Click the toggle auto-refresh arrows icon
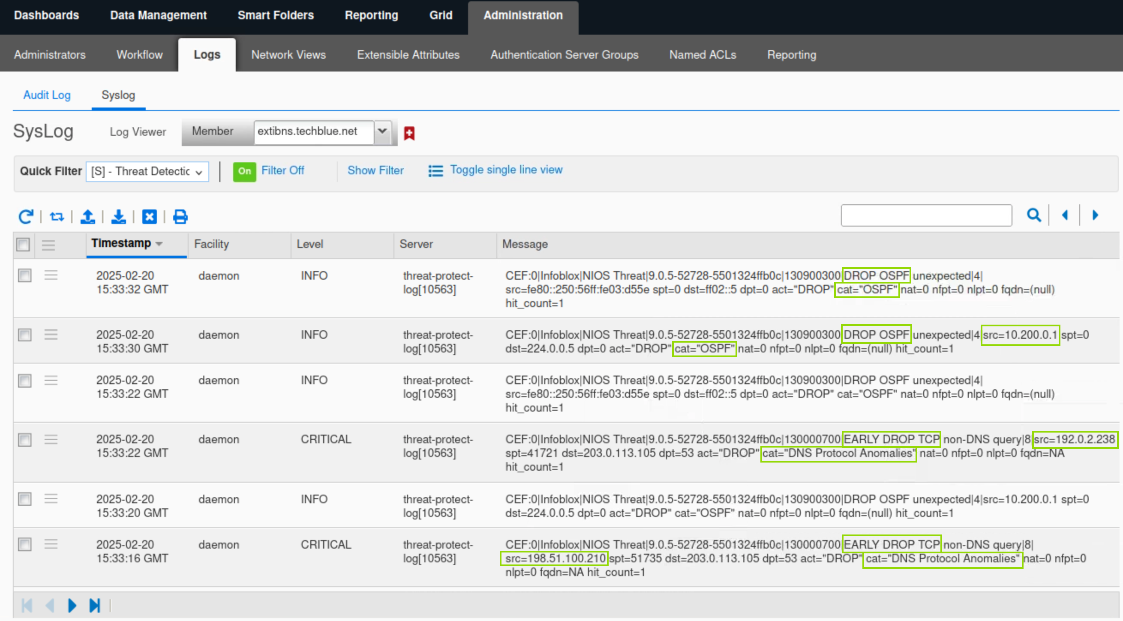This screenshot has height=621, width=1123. [x=57, y=216]
